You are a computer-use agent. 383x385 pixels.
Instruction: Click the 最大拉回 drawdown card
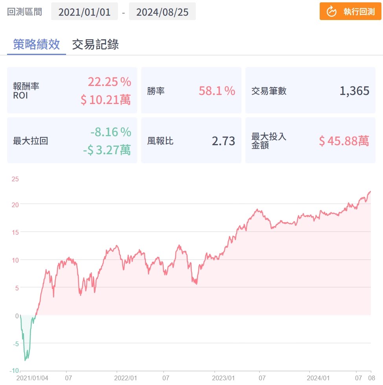click(x=72, y=140)
